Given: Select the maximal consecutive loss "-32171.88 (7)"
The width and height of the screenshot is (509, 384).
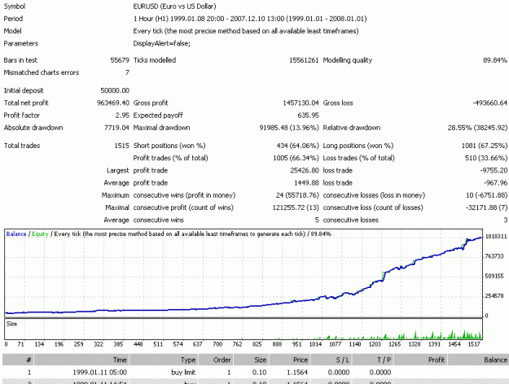Looking at the screenshot, I should tap(486, 207).
